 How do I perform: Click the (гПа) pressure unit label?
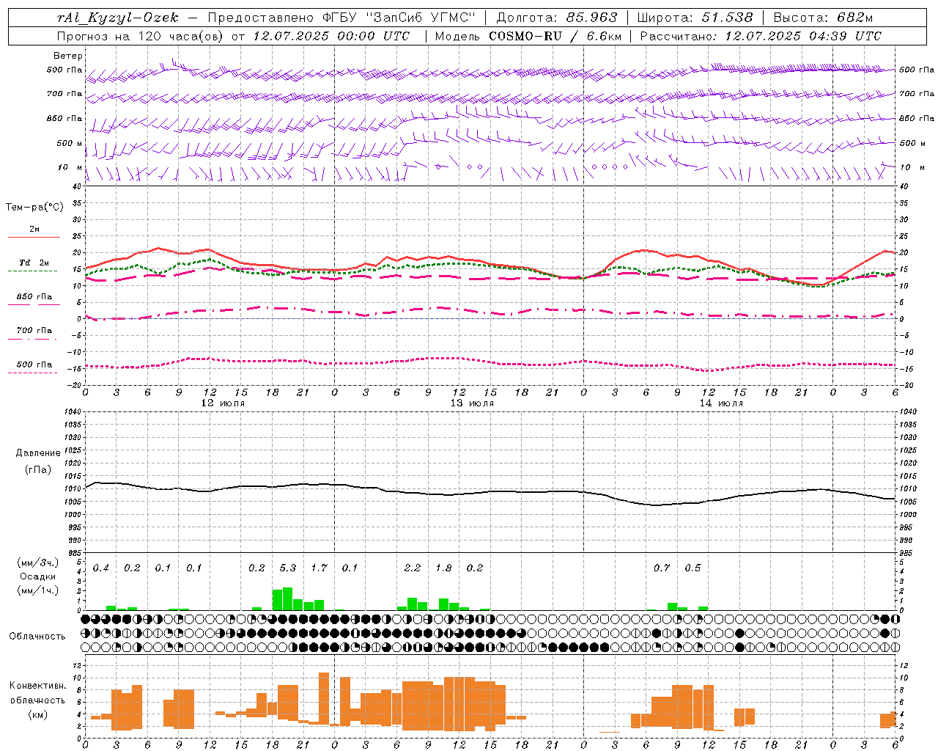[x=37, y=470]
